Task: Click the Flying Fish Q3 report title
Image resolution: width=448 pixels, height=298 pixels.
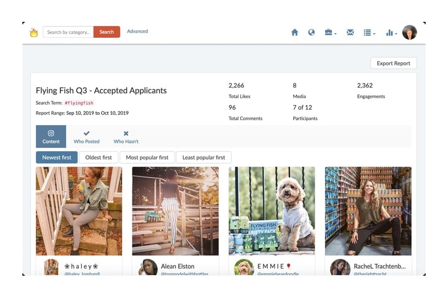Action: (101, 90)
